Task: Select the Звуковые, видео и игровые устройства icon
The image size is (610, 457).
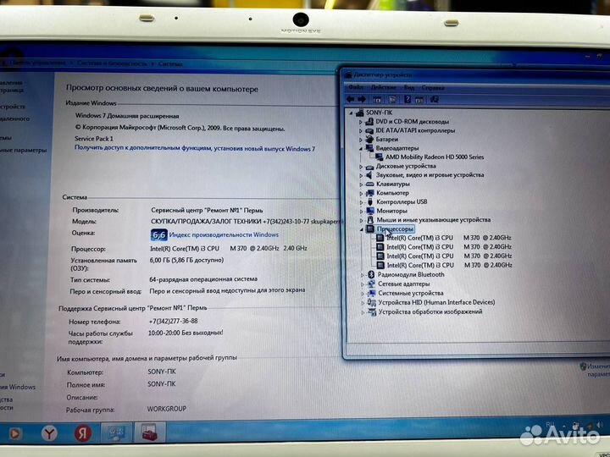Action: click(x=369, y=175)
